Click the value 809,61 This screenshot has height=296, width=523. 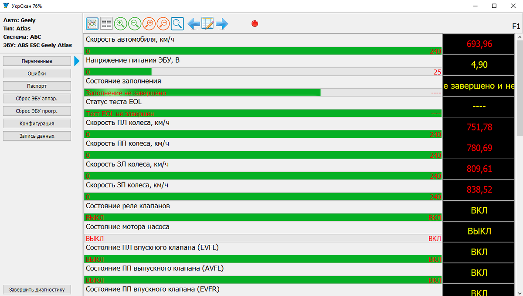[x=479, y=169]
